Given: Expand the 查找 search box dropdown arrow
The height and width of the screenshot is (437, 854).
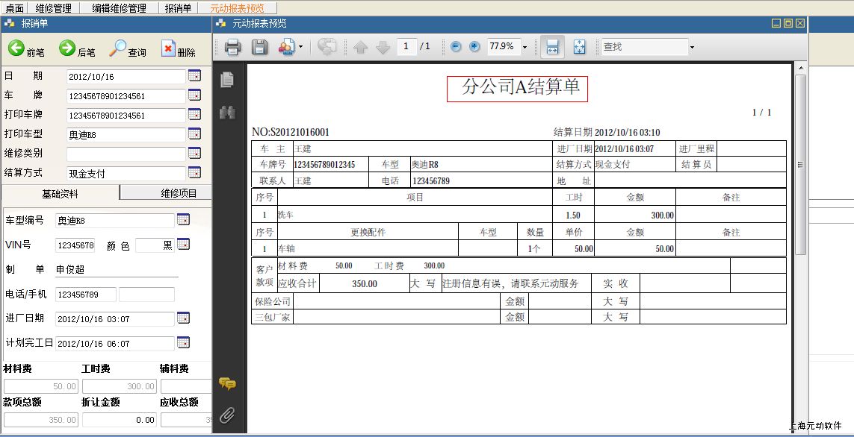Looking at the screenshot, I should click(692, 47).
